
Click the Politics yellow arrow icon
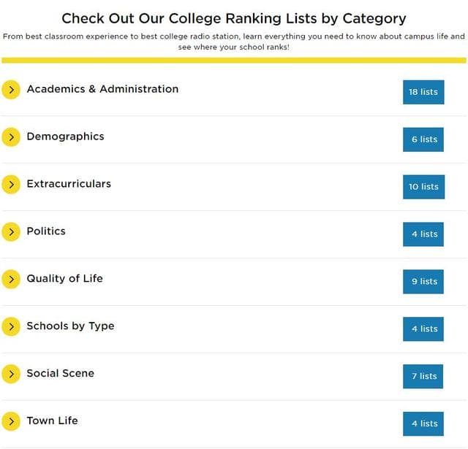tap(11, 231)
